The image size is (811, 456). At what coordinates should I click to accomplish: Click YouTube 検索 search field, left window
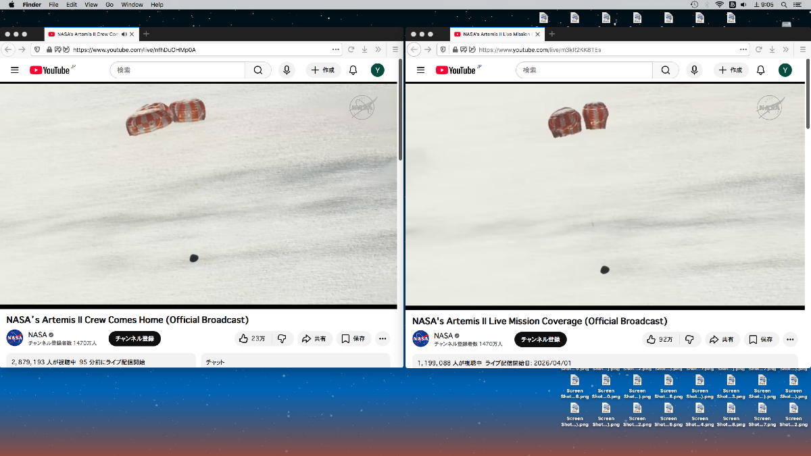(x=177, y=70)
